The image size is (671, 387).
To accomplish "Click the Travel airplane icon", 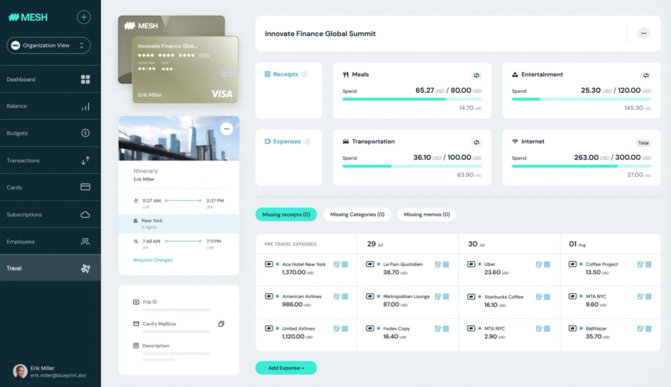I will (x=86, y=268).
